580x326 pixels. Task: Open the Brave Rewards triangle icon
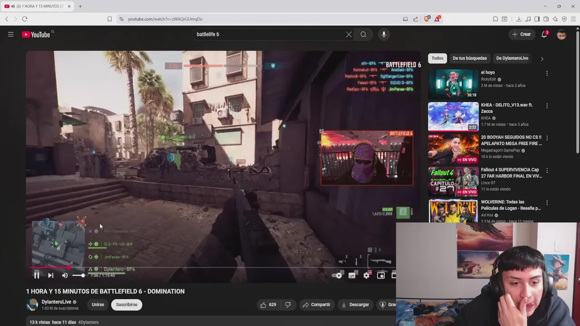point(437,19)
